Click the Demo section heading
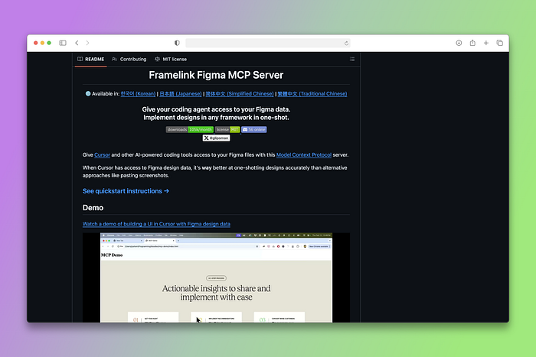The height and width of the screenshot is (357, 536). point(93,207)
